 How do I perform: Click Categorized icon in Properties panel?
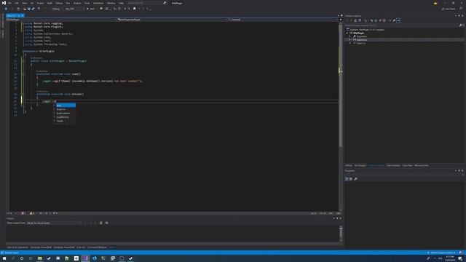click(x=347, y=179)
